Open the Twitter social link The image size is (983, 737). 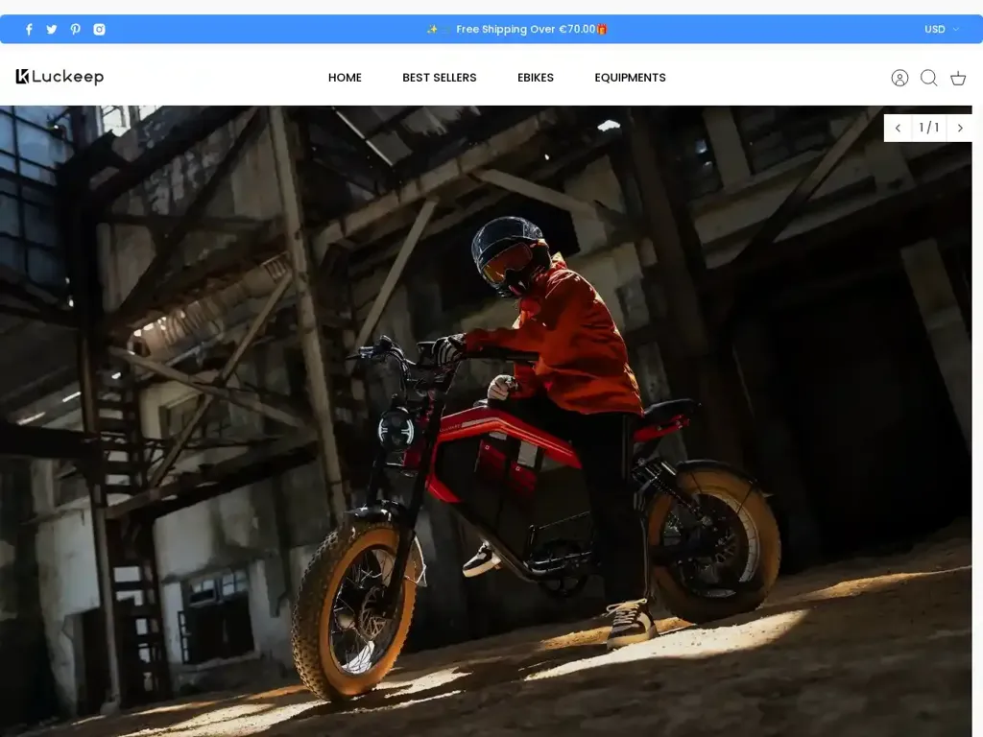point(52,30)
